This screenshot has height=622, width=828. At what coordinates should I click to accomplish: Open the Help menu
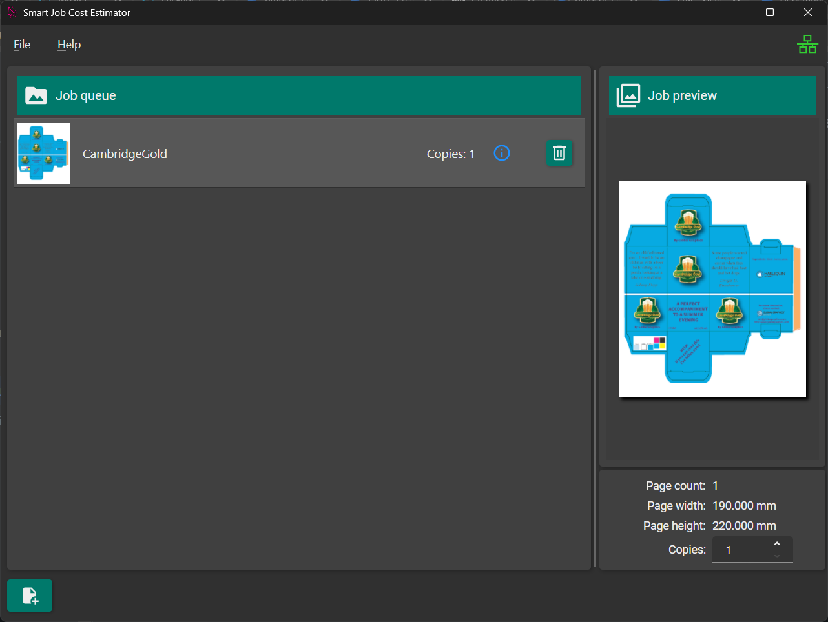pyautogui.click(x=69, y=45)
